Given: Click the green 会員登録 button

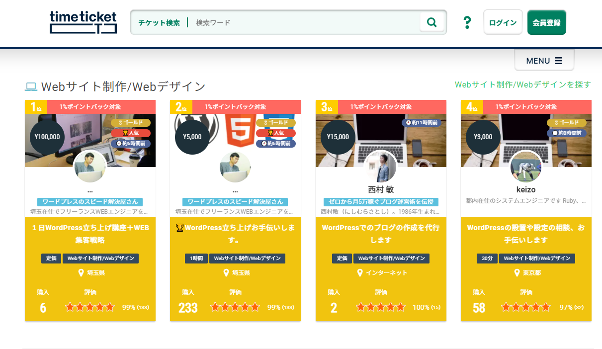Looking at the screenshot, I should 546,22.
